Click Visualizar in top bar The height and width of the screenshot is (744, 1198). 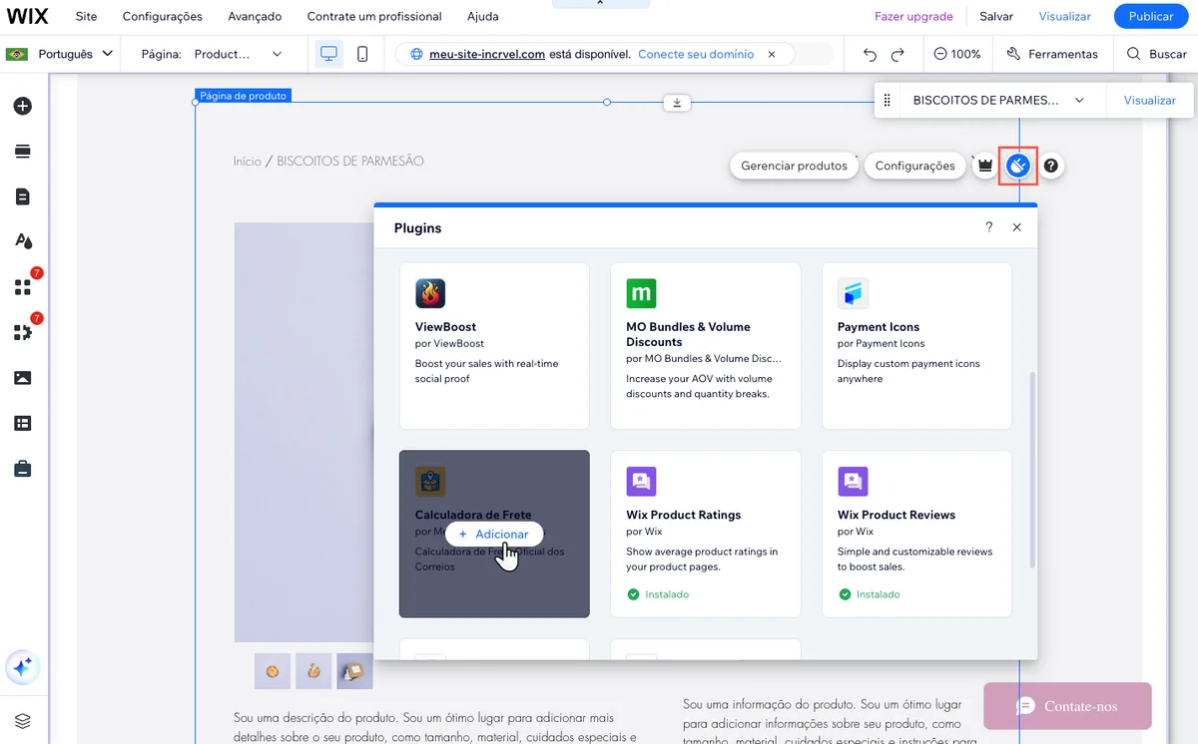coord(1065,16)
